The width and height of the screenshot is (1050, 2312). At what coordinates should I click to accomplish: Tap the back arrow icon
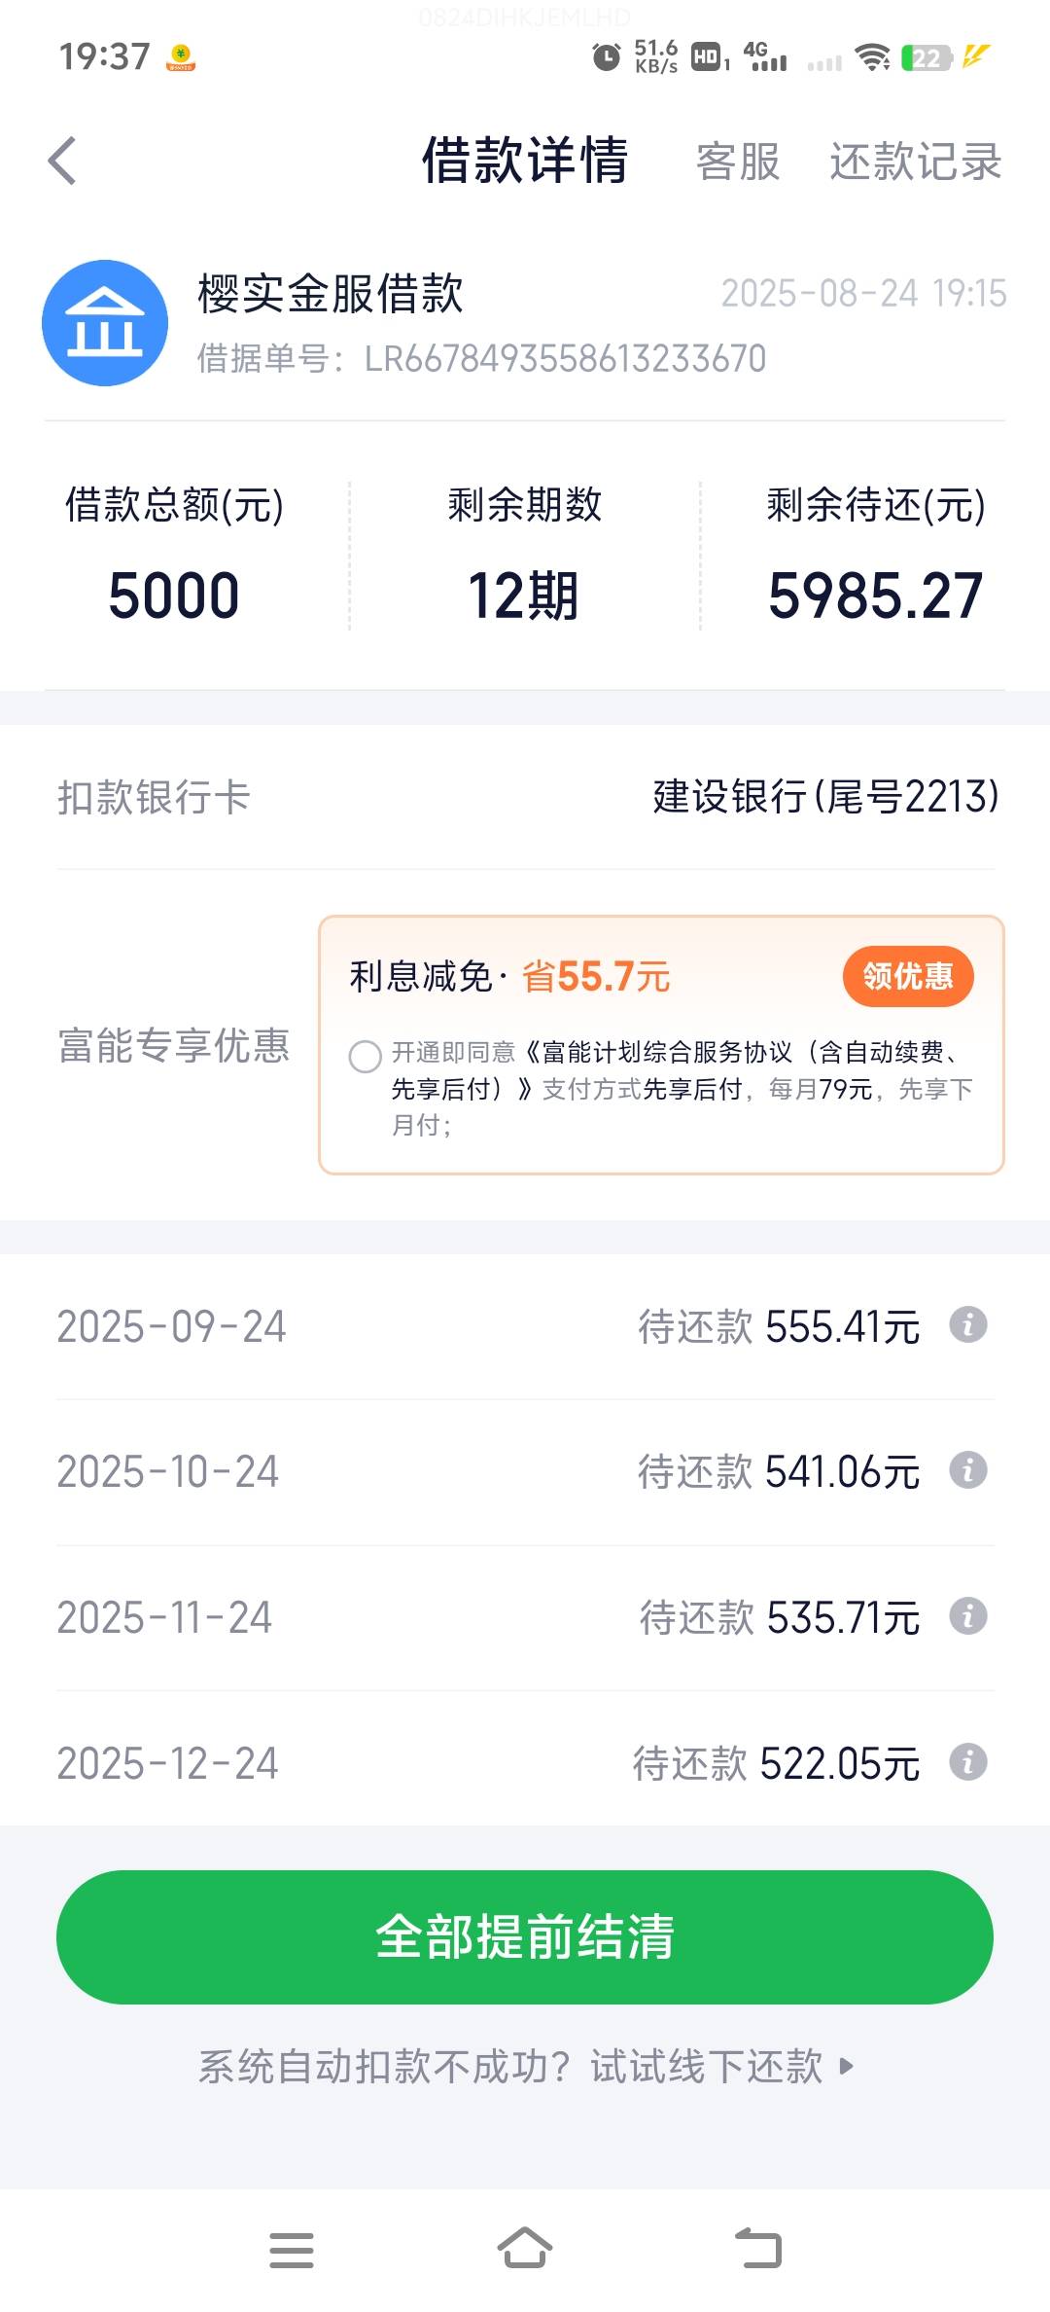62,161
